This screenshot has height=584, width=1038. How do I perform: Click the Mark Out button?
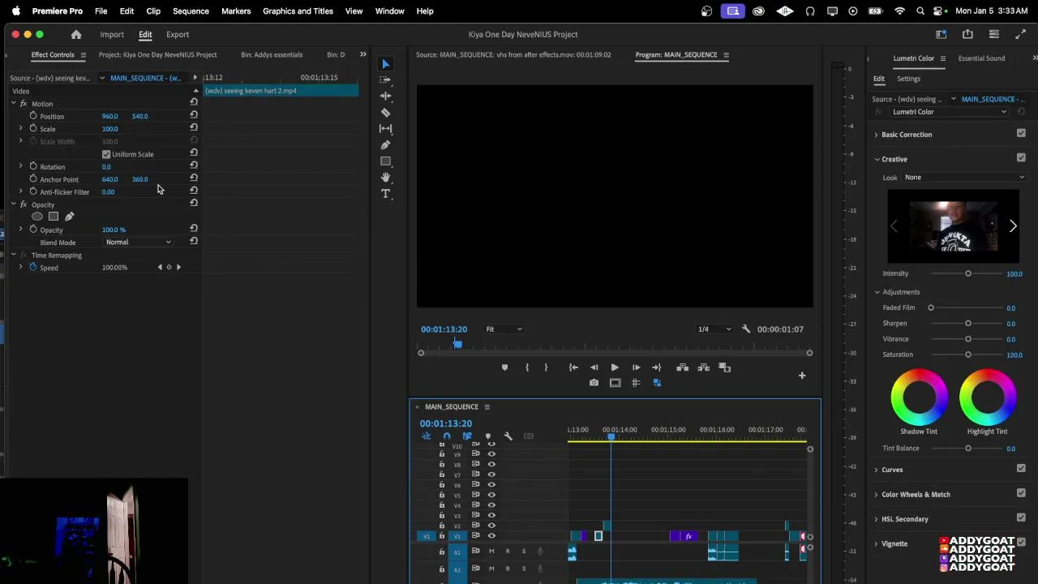(546, 367)
